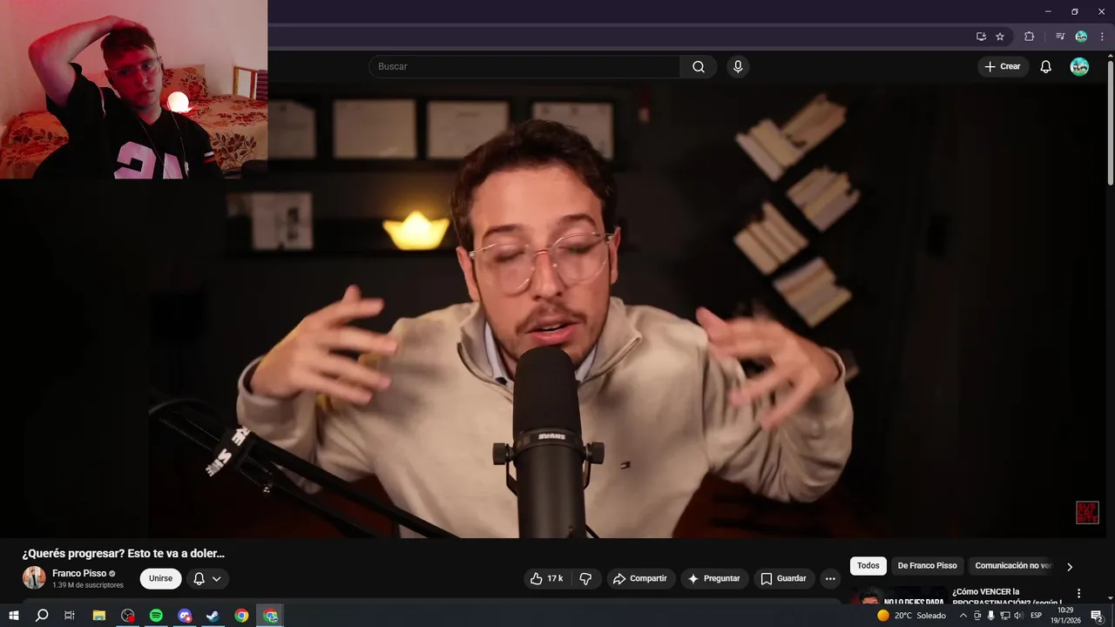Open the Discord icon in taskbar
Viewport: 1115px width, 627px height.
[185, 616]
